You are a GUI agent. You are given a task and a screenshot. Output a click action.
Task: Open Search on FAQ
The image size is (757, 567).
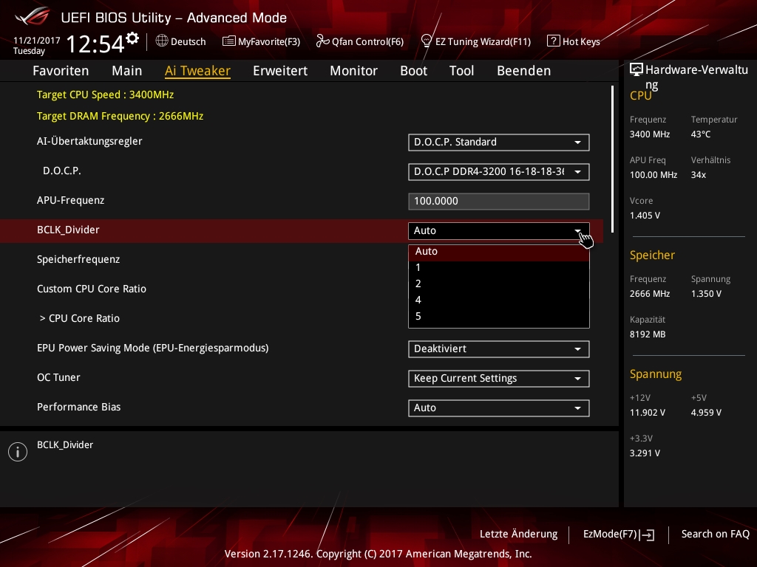click(x=715, y=535)
